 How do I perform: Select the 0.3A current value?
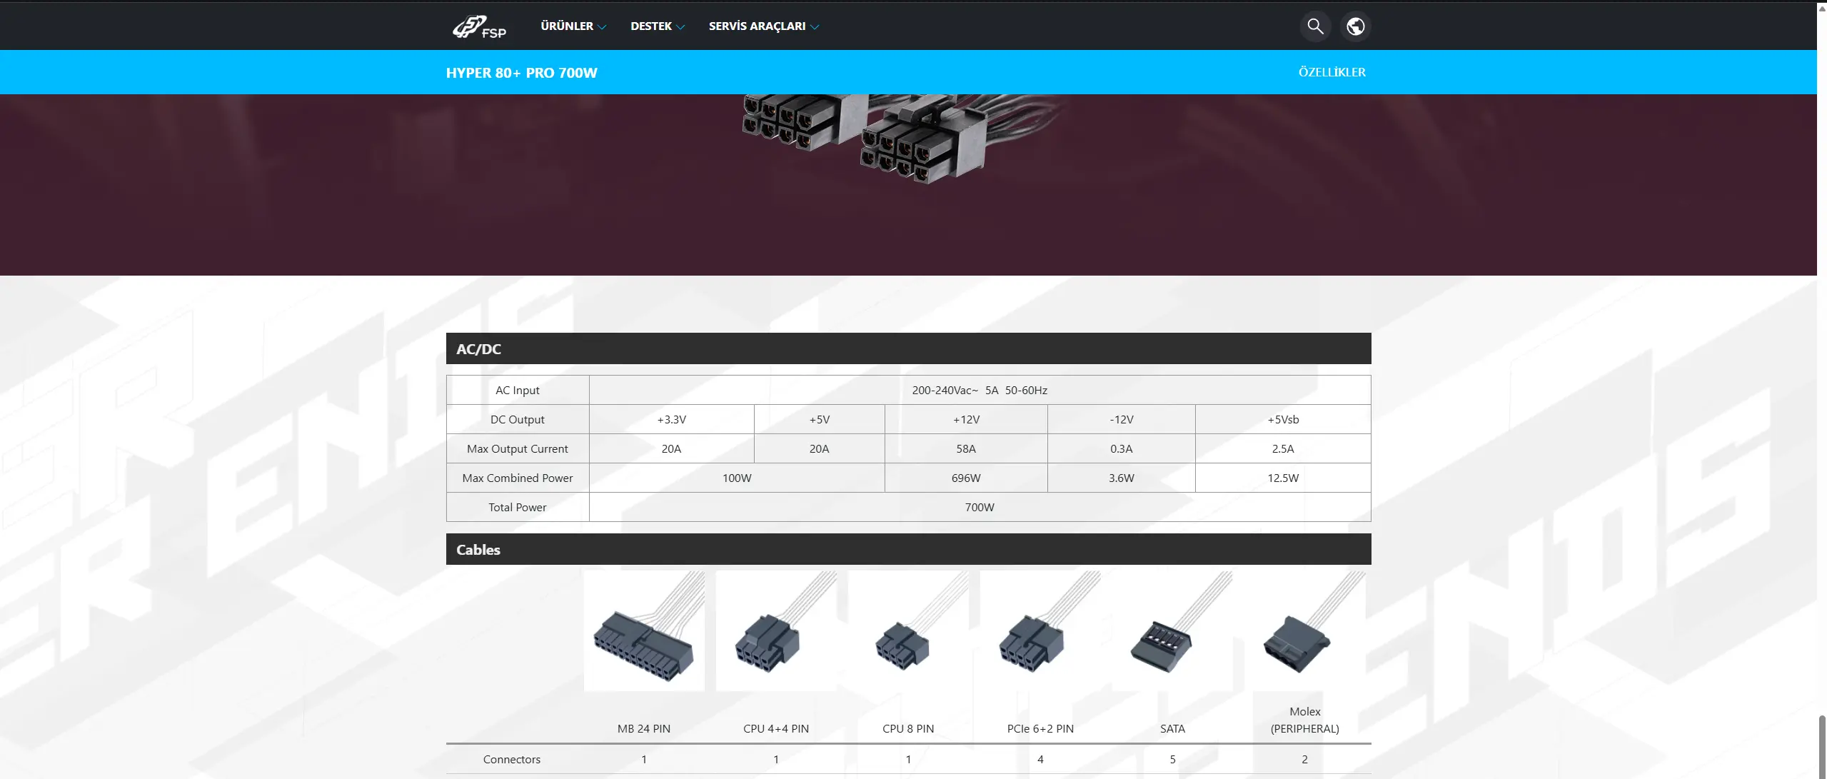coord(1121,448)
